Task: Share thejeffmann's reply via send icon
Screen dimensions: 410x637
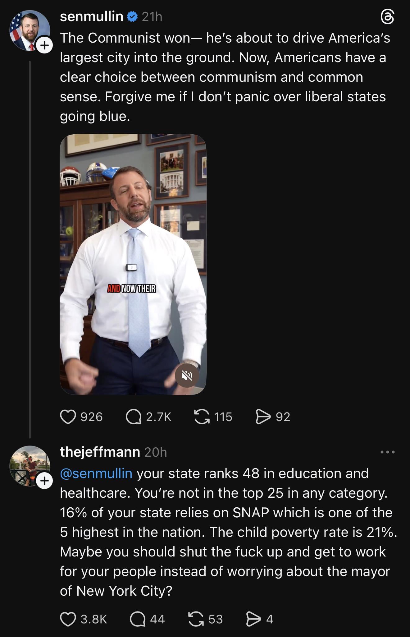Action: (253, 619)
